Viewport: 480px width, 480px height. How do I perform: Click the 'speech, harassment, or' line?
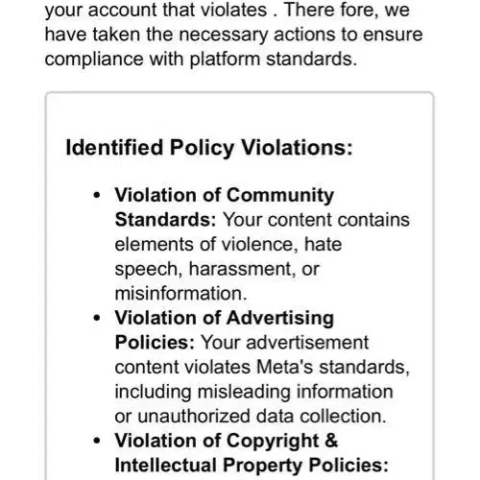[x=217, y=269]
